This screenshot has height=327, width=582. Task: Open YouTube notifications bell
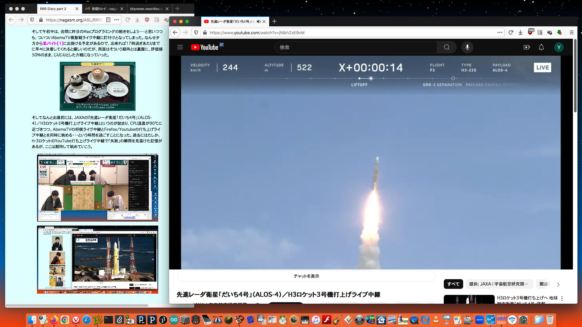click(x=541, y=47)
